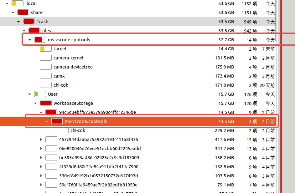Click the 126 项 item count of User
Viewport: 295px width, 193px height.
(250, 94)
